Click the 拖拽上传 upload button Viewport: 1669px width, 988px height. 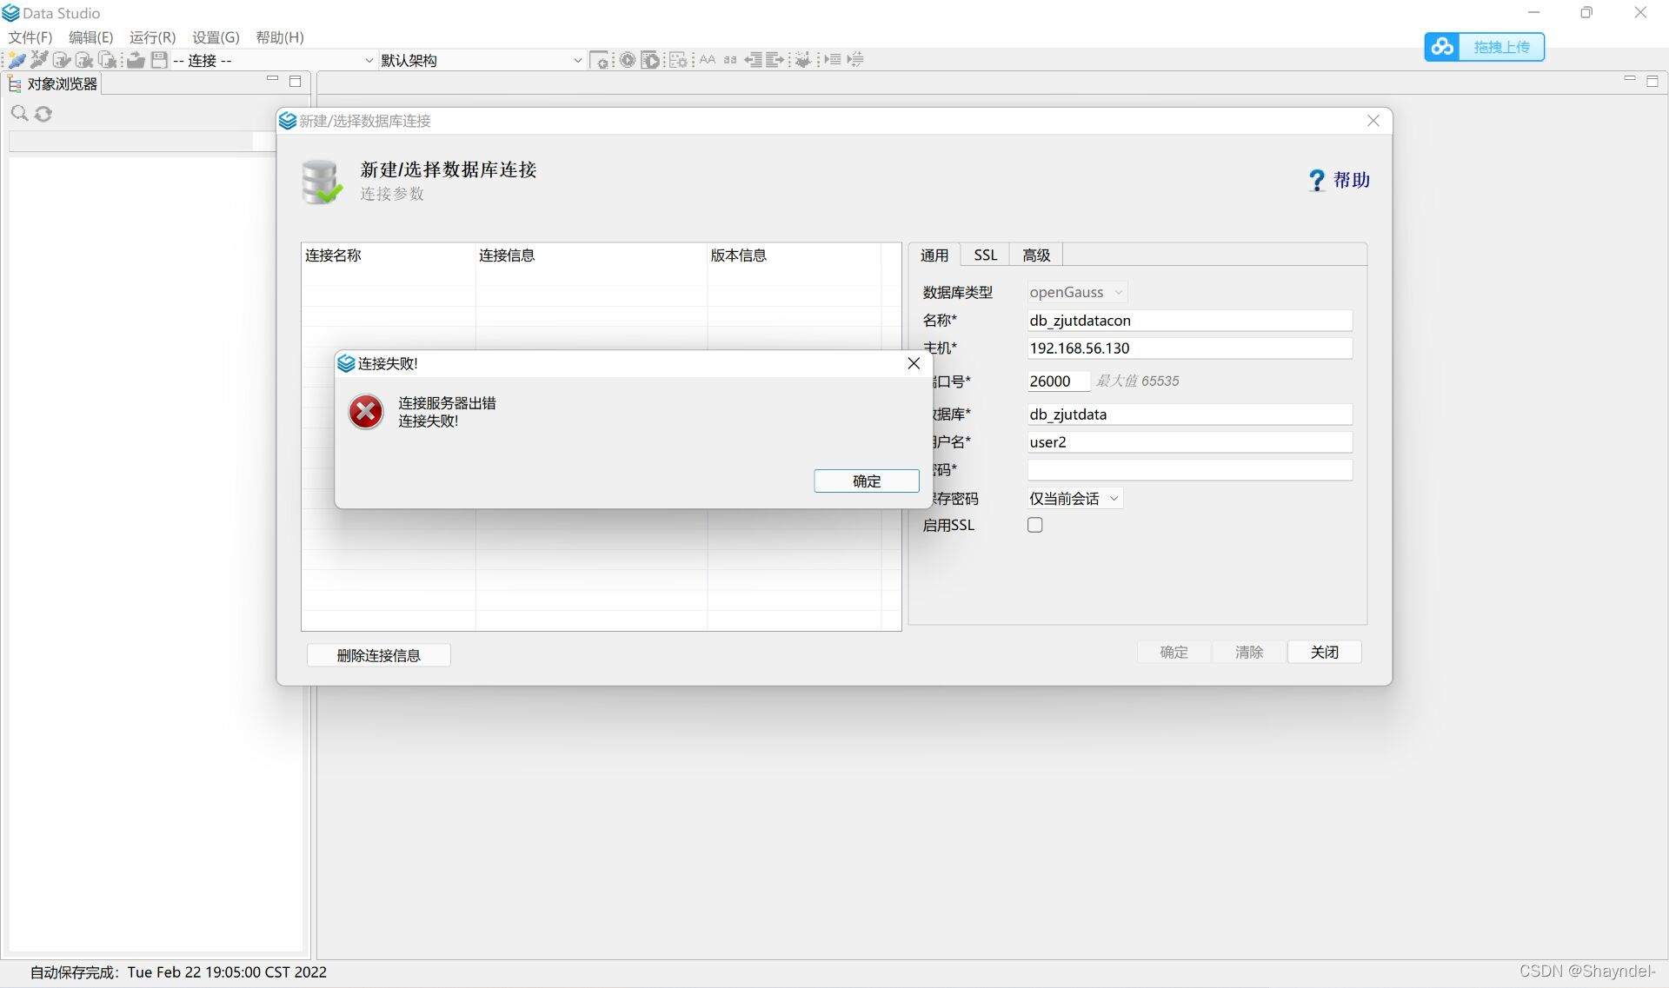click(x=1484, y=47)
